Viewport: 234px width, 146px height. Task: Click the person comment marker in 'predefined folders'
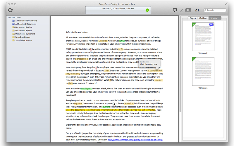click(114, 104)
